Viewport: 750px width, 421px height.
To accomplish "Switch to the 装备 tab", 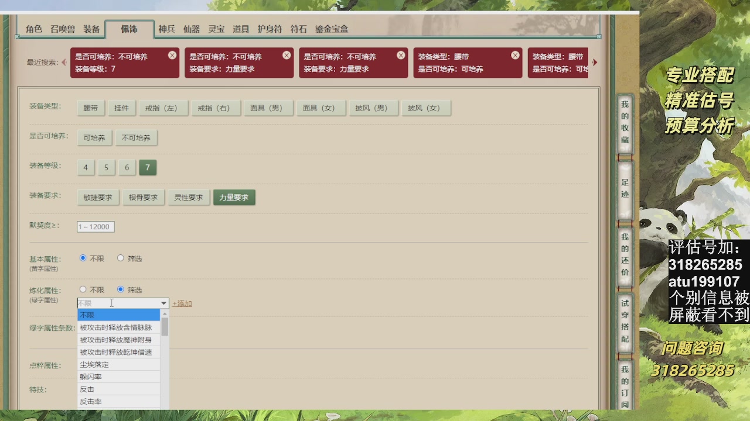I will (x=92, y=28).
